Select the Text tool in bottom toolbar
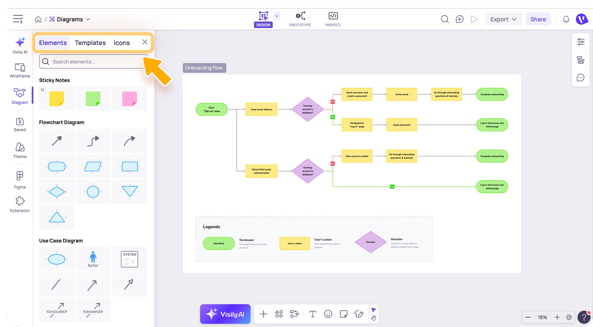593x327 pixels. [x=313, y=314]
